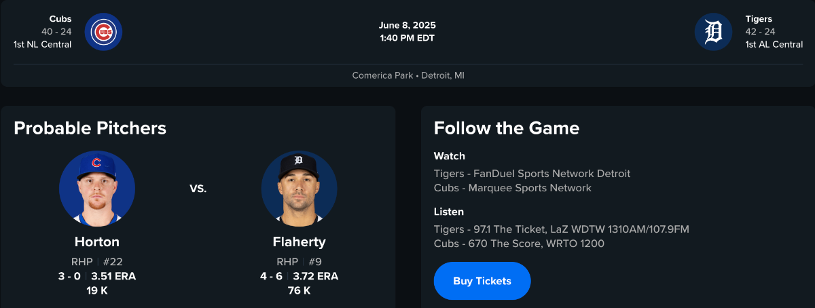Click the Follow the Game heading

(x=507, y=128)
